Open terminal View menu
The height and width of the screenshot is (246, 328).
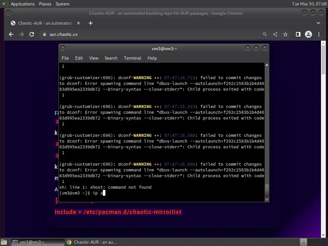94,58
